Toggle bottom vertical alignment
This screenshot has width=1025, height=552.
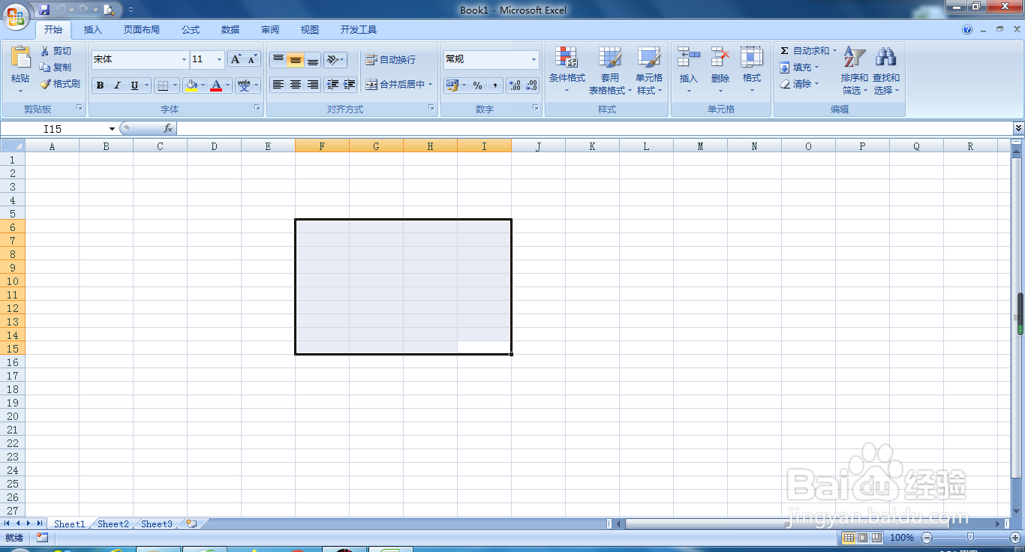313,59
